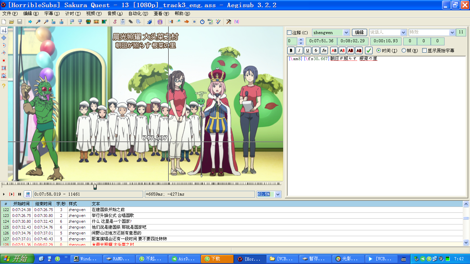Open the 编辑 menu in the menu bar
Image resolution: width=470 pixels, height=264 pixels.
tap(31, 14)
